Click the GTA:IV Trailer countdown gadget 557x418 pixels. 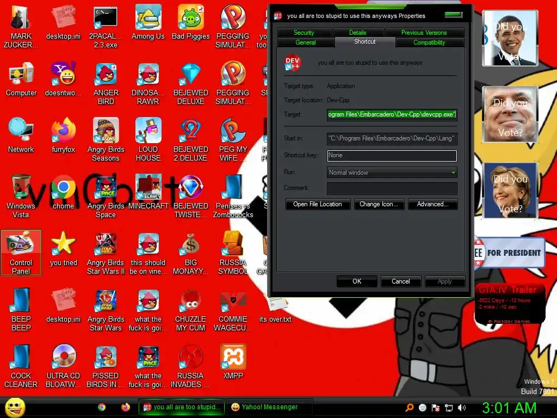(510, 303)
